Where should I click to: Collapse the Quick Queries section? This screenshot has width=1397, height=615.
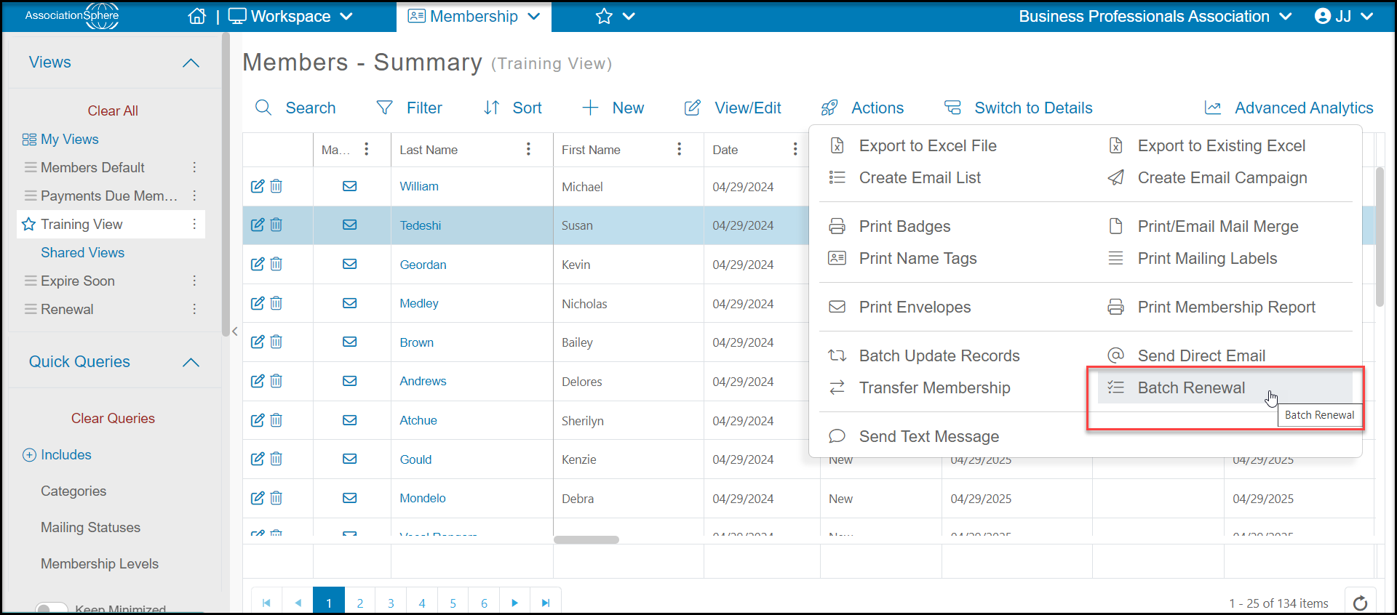pos(191,362)
